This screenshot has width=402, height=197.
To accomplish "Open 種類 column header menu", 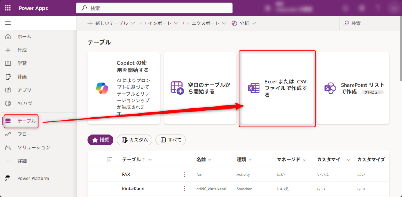I will (x=244, y=160).
